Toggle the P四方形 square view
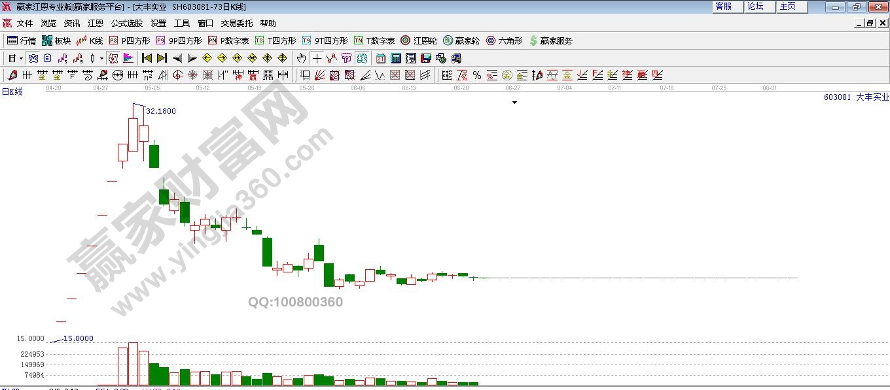The width and height of the screenshot is (890, 390). click(x=130, y=41)
